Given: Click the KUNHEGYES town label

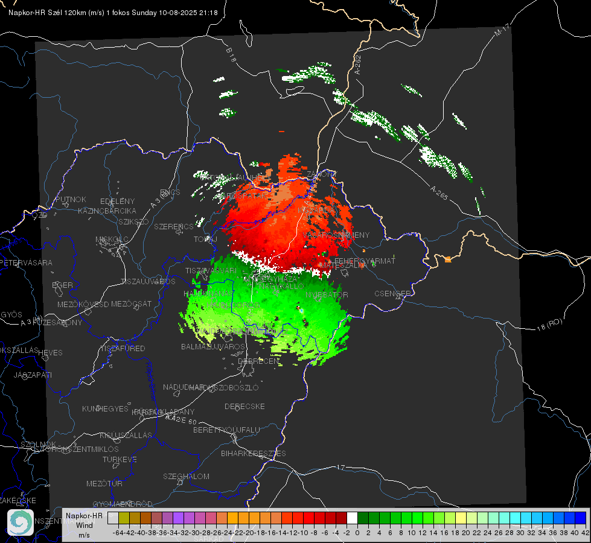Looking at the screenshot, I should pos(105,409).
